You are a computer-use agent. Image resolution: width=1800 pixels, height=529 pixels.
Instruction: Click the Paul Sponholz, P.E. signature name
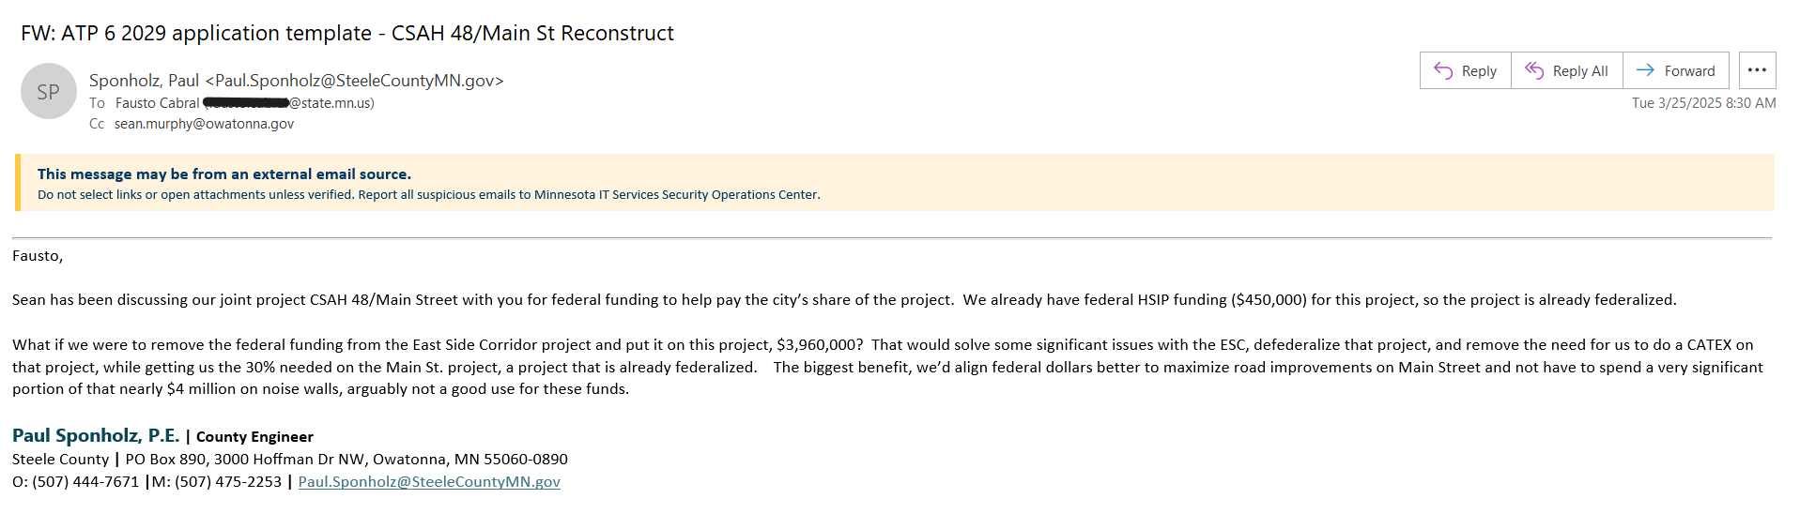tap(96, 435)
